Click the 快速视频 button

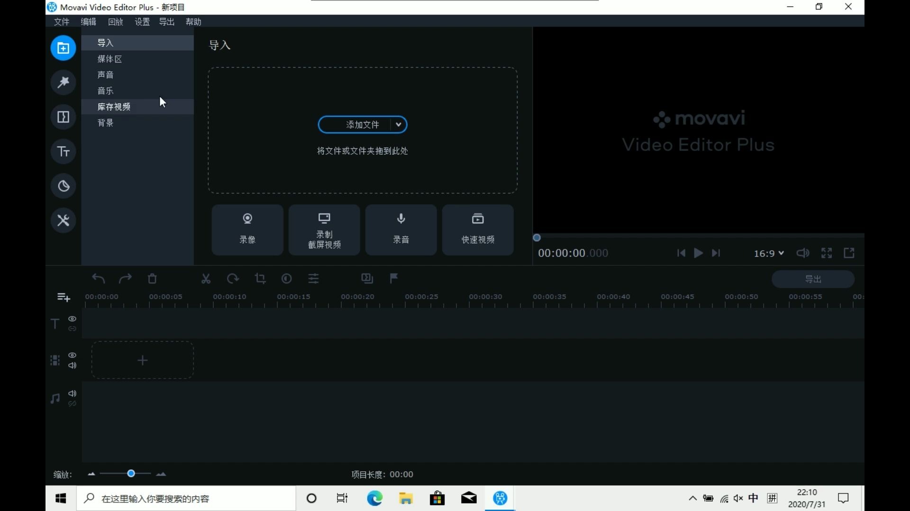(x=478, y=230)
